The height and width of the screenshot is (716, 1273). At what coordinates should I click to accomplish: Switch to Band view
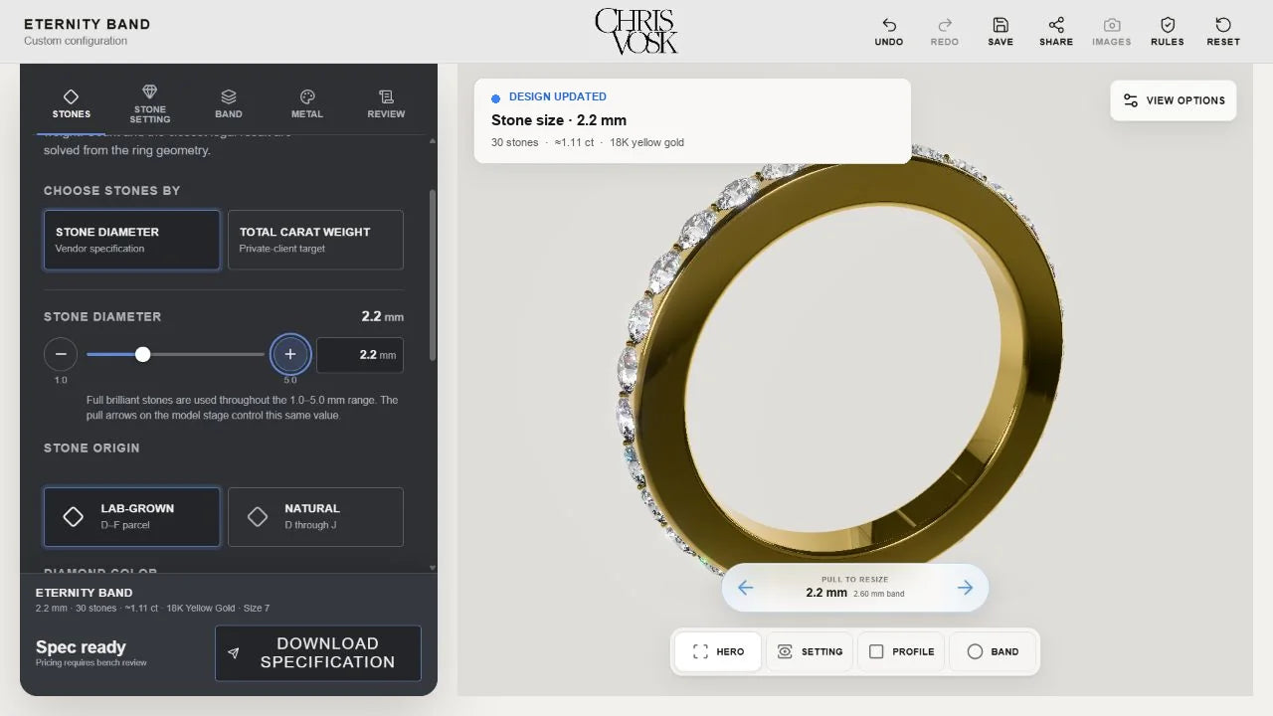pos(993,651)
